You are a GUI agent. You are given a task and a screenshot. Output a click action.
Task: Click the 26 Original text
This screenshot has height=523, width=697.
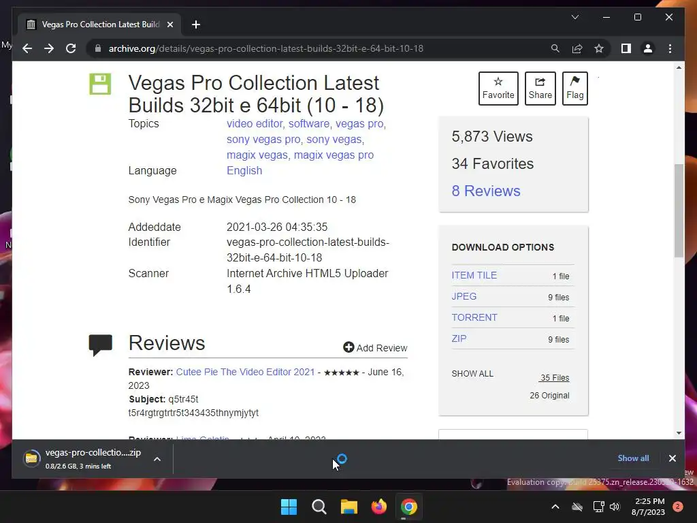(549, 396)
